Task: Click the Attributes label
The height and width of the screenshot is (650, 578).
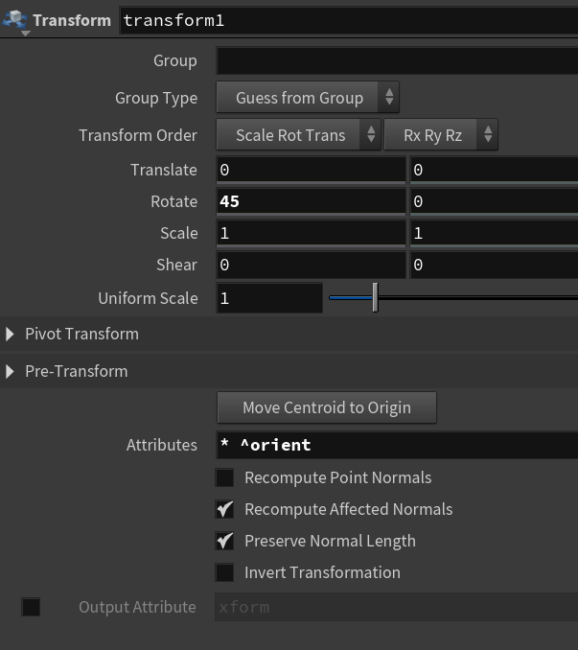Action: pos(162,445)
